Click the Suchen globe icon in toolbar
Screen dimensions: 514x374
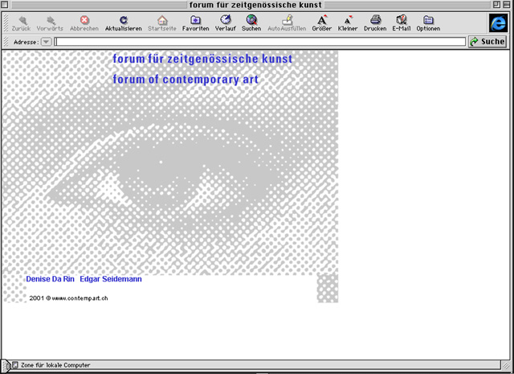pyautogui.click(x=251, y=19)
